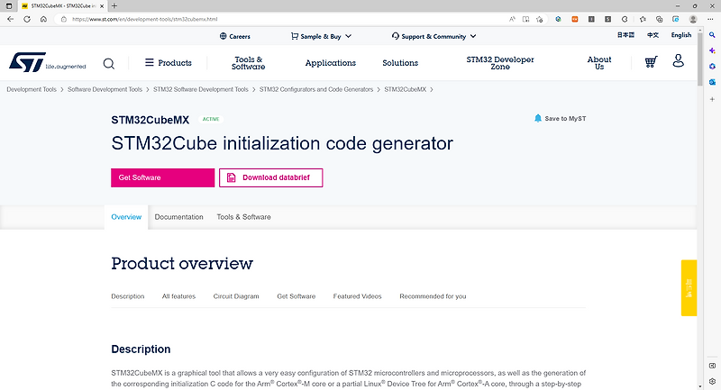Open the shopping cart icon
Viewport: 721px width, 390px height.
click(651, 62)
